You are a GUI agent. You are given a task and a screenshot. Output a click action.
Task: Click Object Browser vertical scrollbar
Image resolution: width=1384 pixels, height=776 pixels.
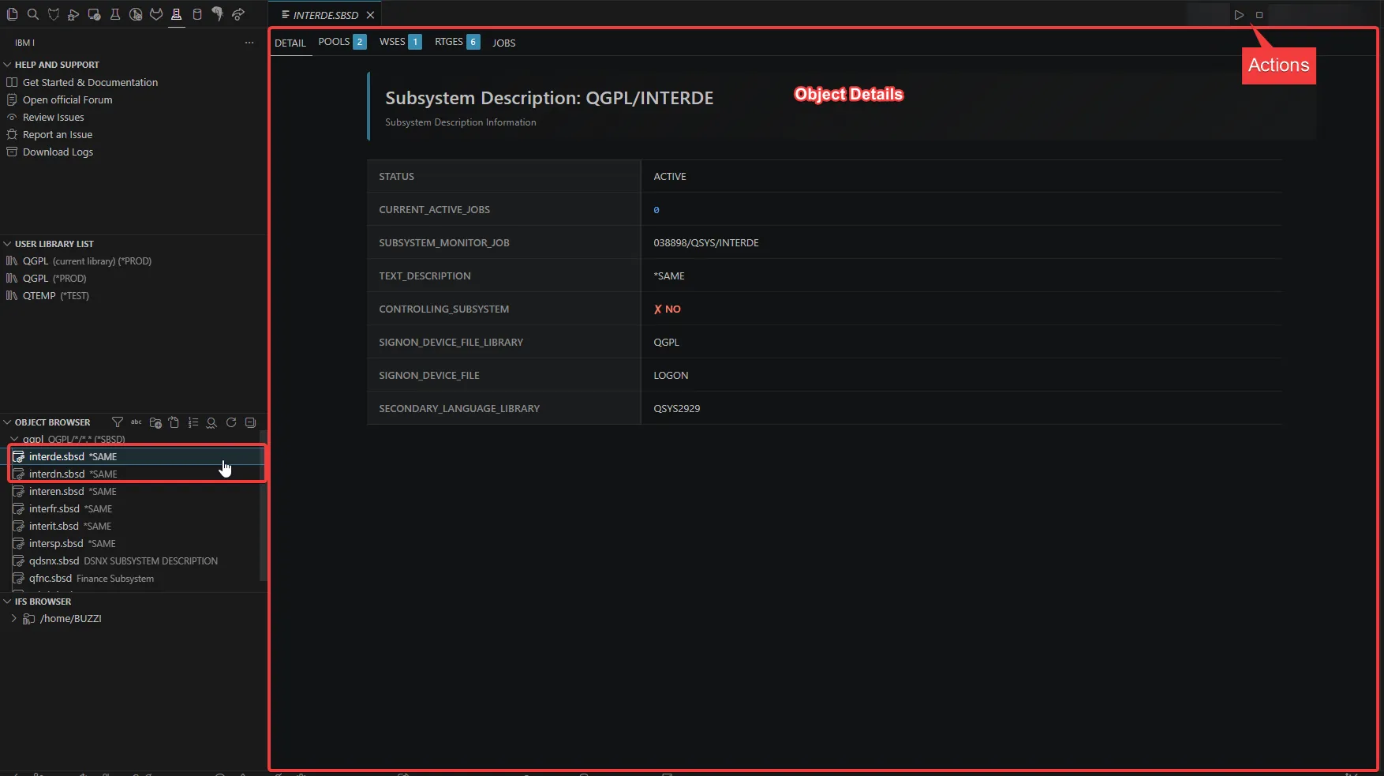[264, 505]
